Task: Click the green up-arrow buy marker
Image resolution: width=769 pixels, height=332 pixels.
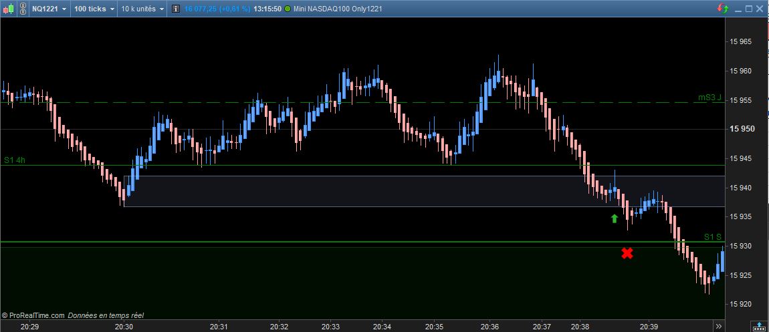Action: (x=614, y=218)
